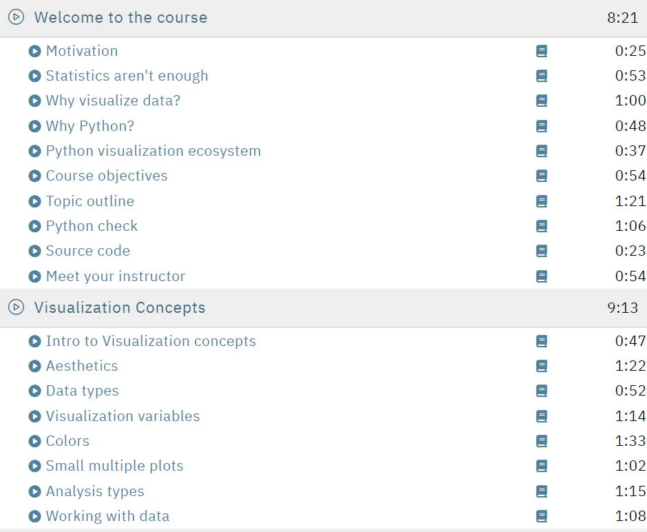Open the Intro to Visualization concepts lesson
This screenshot has height=532, width=647.
(x=151, y=341)
